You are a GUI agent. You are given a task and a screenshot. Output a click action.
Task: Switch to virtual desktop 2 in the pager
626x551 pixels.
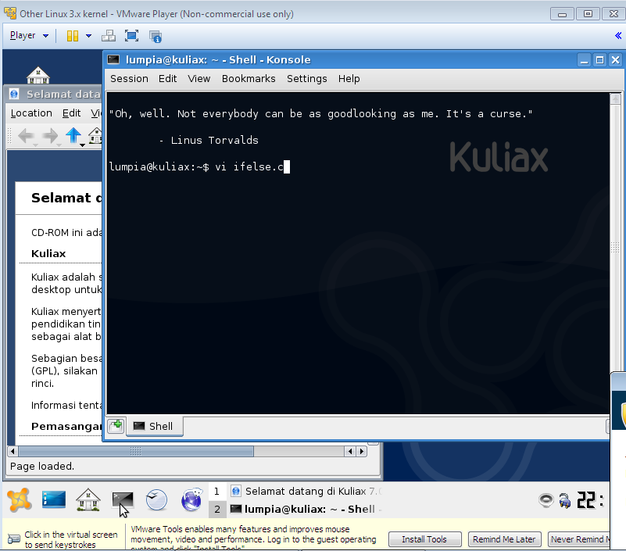pyautogui.click(x=218, y=509)
